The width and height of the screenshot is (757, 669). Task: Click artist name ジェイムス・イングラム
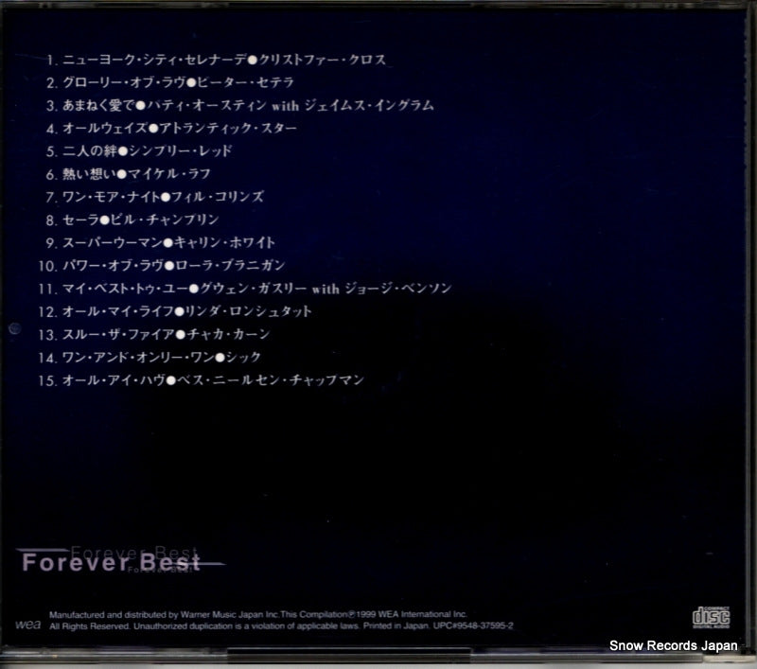point(369,105)
